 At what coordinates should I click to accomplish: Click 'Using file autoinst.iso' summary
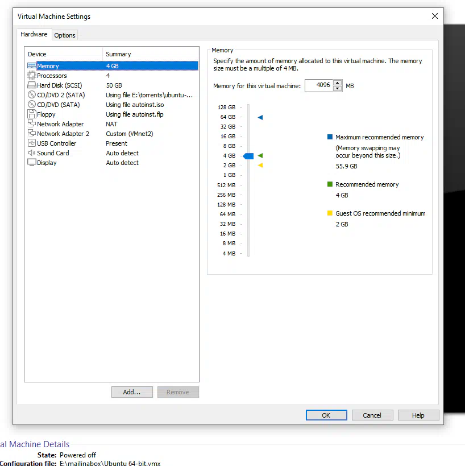click(135, 105)
